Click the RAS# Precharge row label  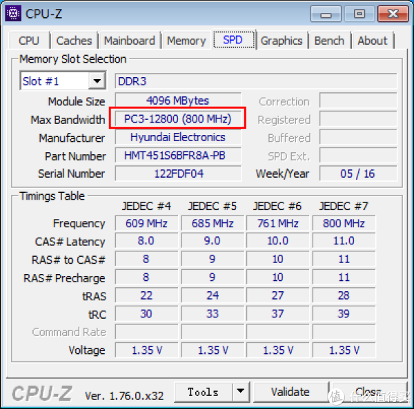click(64, 278)
